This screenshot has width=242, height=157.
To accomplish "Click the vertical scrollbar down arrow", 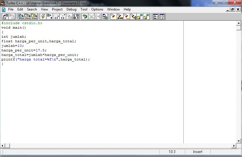I will [x=239, y=141].
